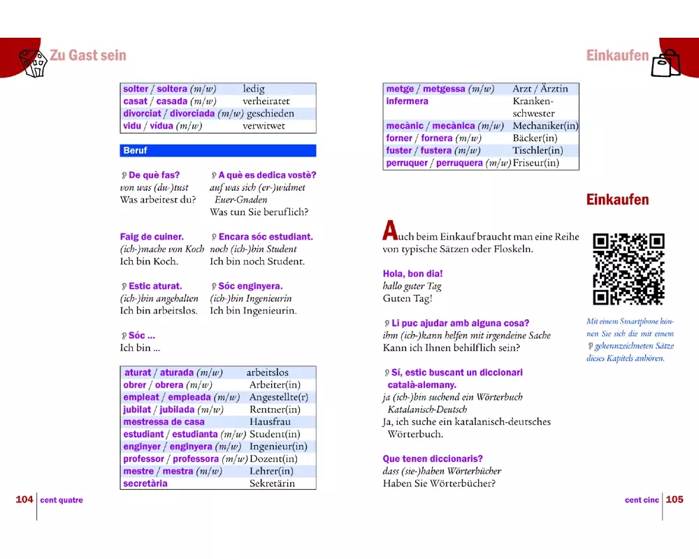Click the house icon beside Zu Gast sein
The width and height of the screenshot is (699, 559).
click(x=32, y=62)
